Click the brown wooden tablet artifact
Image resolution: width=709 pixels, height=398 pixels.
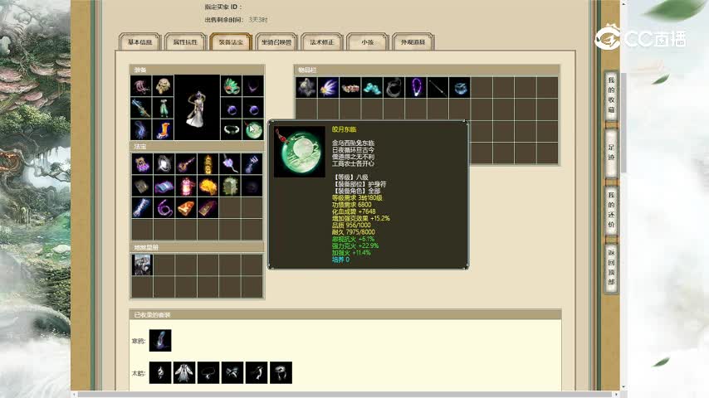[x=208, y=208]
